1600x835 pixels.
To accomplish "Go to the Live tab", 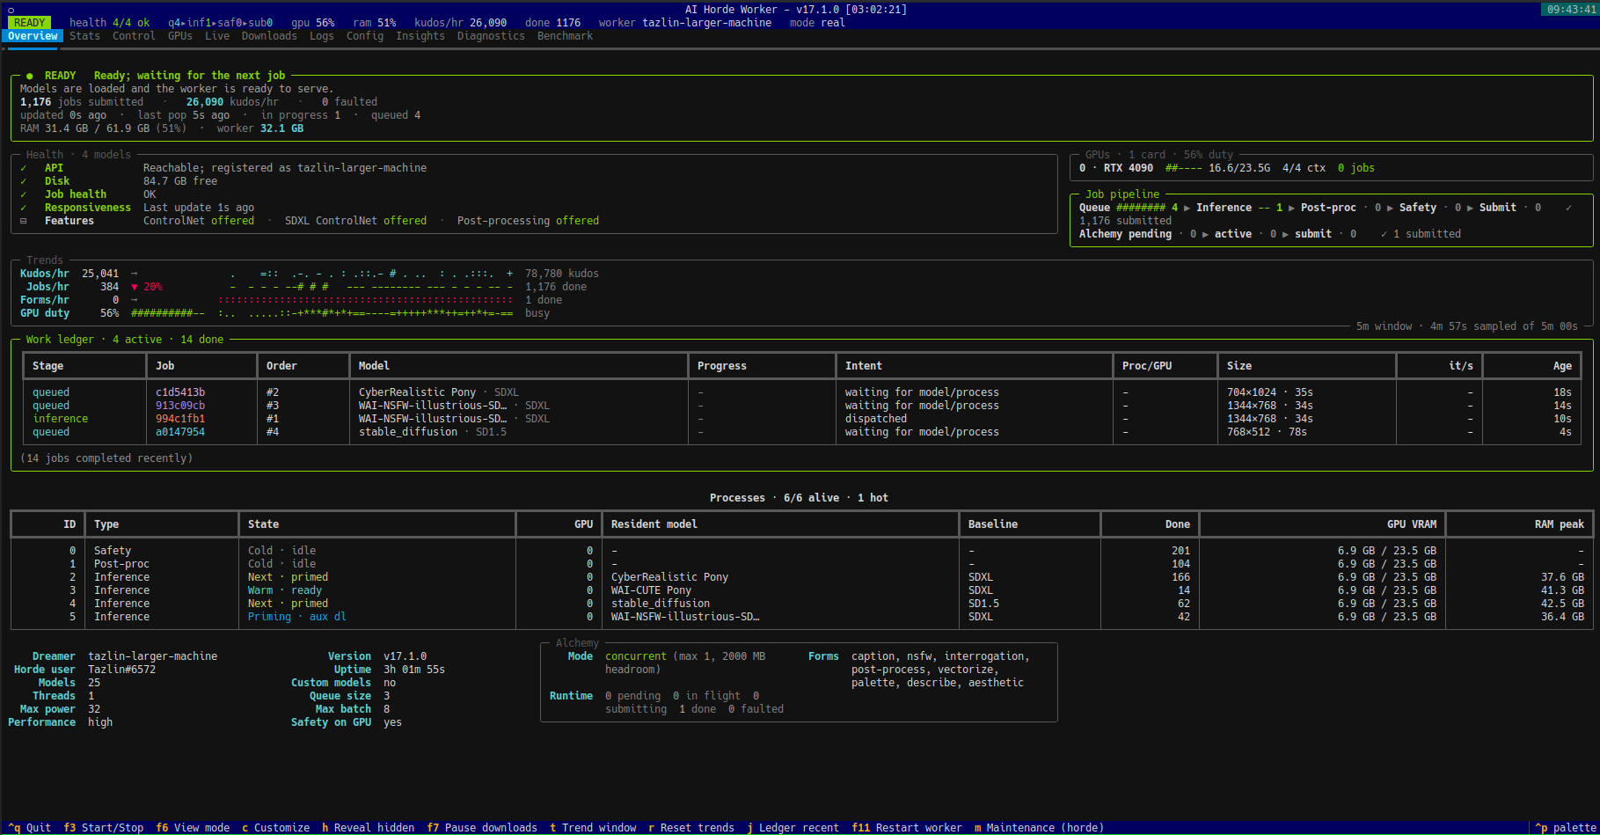I will pos(217,36).
